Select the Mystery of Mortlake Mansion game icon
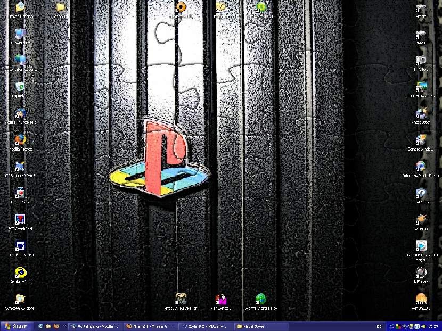This screenshot has width=442, height=331. point(181,302)
